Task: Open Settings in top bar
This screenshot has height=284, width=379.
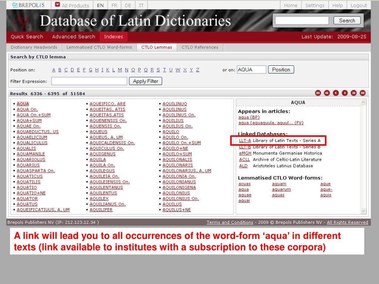Action: coord(315,5)
